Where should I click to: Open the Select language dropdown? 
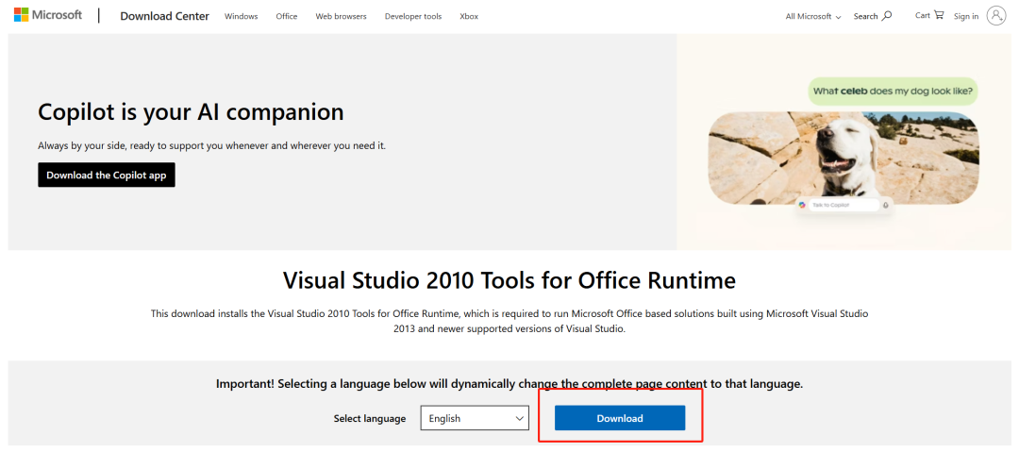[x=475, y=418]
